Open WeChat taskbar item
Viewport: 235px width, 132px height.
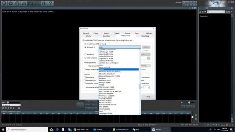(x=136, y=129)
